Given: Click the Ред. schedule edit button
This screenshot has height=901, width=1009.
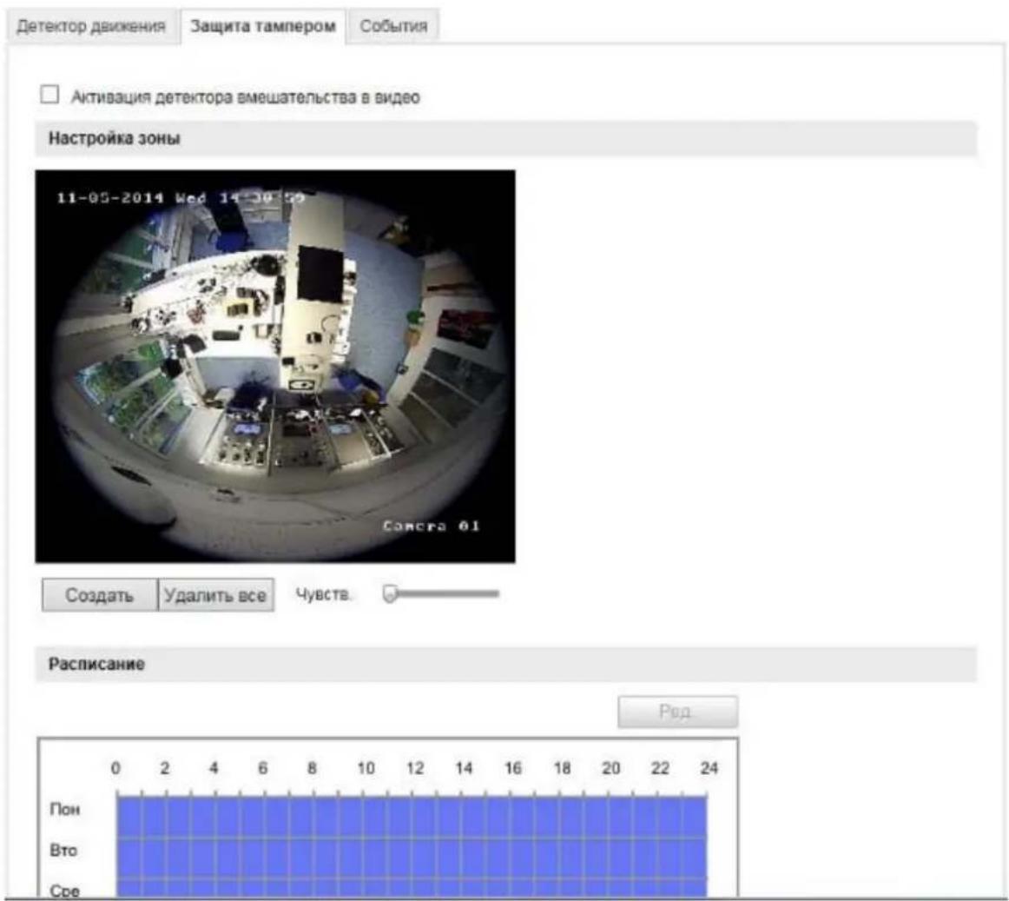Looking at the screenshot, I should pyautogui.click(x=677, y=712).
